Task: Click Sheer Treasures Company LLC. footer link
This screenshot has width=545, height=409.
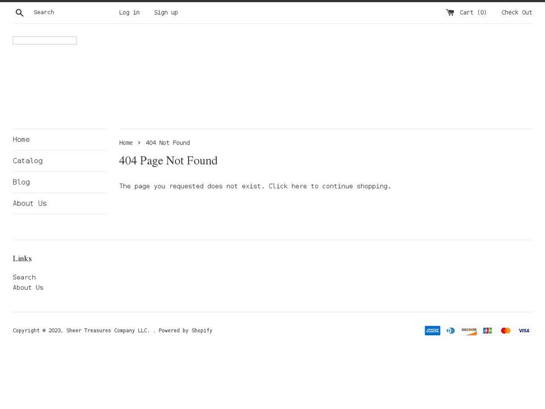Action: pos(108,331)
